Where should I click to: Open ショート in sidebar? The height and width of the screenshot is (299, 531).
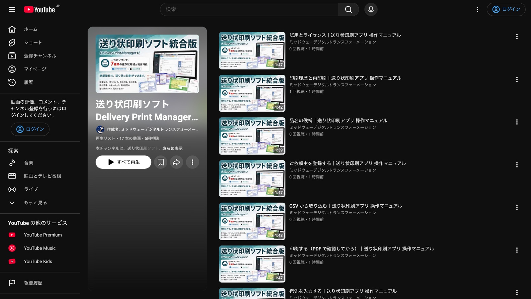pyautogui.click(x=40, y=43)
